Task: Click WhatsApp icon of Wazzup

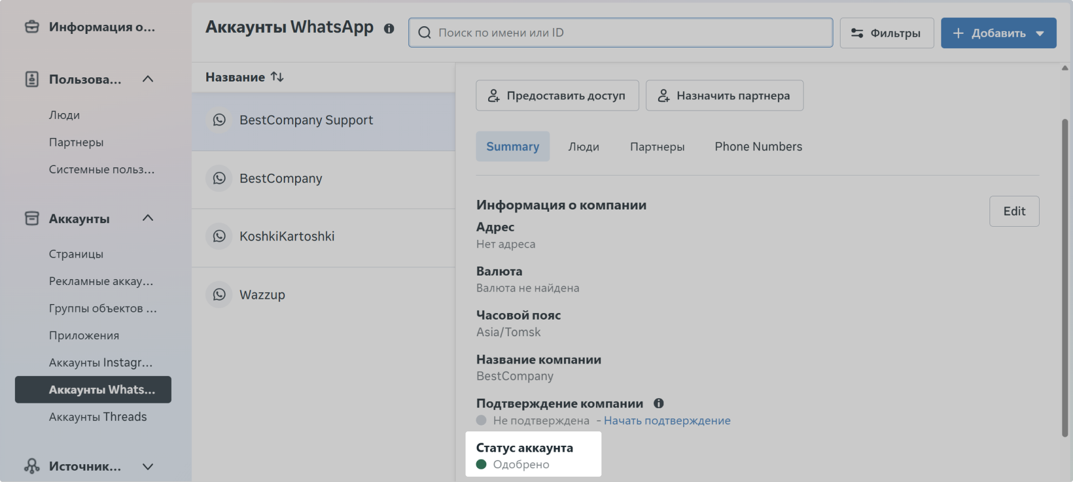Action: [x=219, y=295]
